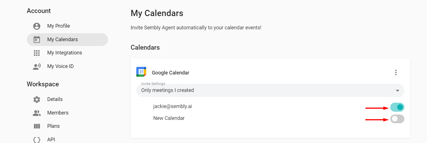Click the Plans columns icon

(x=37, y=126)
